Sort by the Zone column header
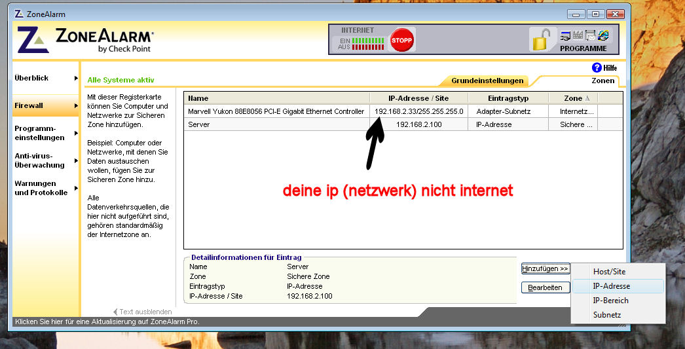 [573, 98]
